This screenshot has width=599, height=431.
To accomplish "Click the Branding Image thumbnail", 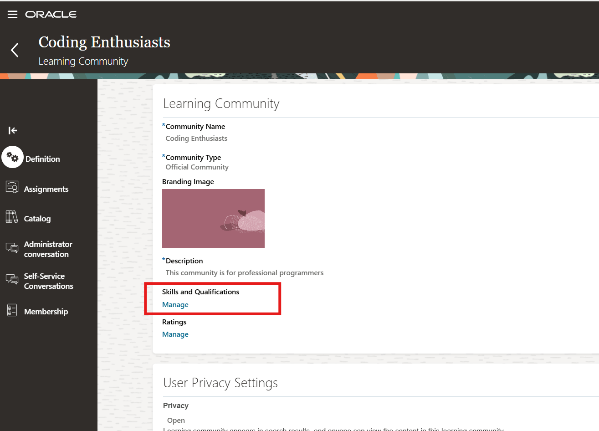I will 213,218.
